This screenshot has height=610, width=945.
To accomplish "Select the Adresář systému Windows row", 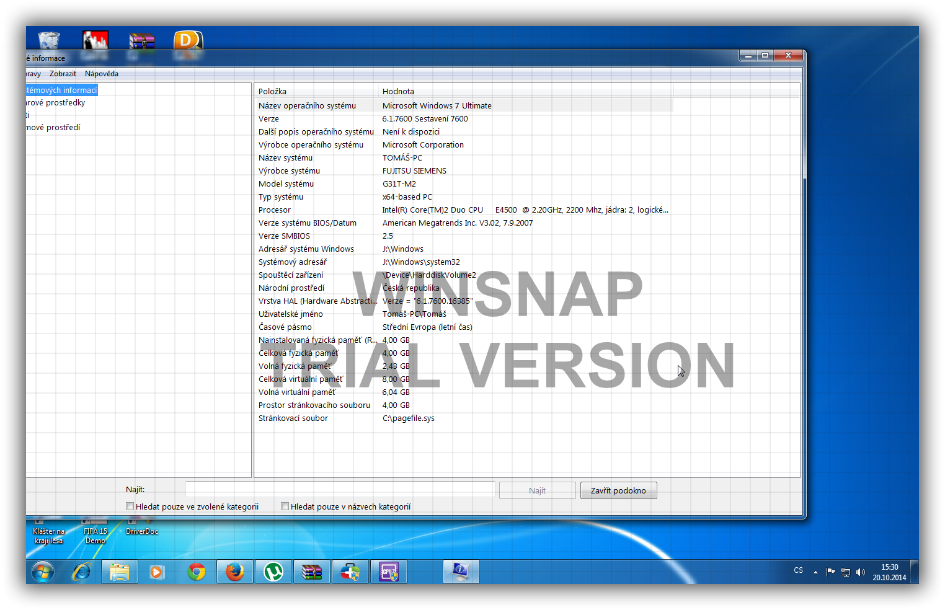I will tap(464, 249).
